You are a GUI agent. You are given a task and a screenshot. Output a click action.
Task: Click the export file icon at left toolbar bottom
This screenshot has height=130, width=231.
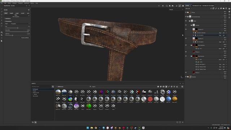[x=1, y=41]
